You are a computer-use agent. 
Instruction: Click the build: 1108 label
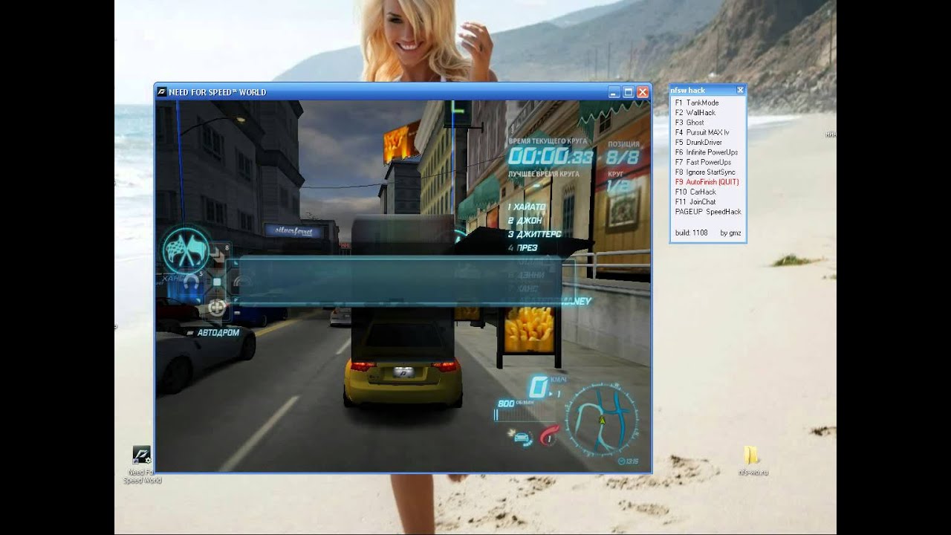(x=691, y=233)
